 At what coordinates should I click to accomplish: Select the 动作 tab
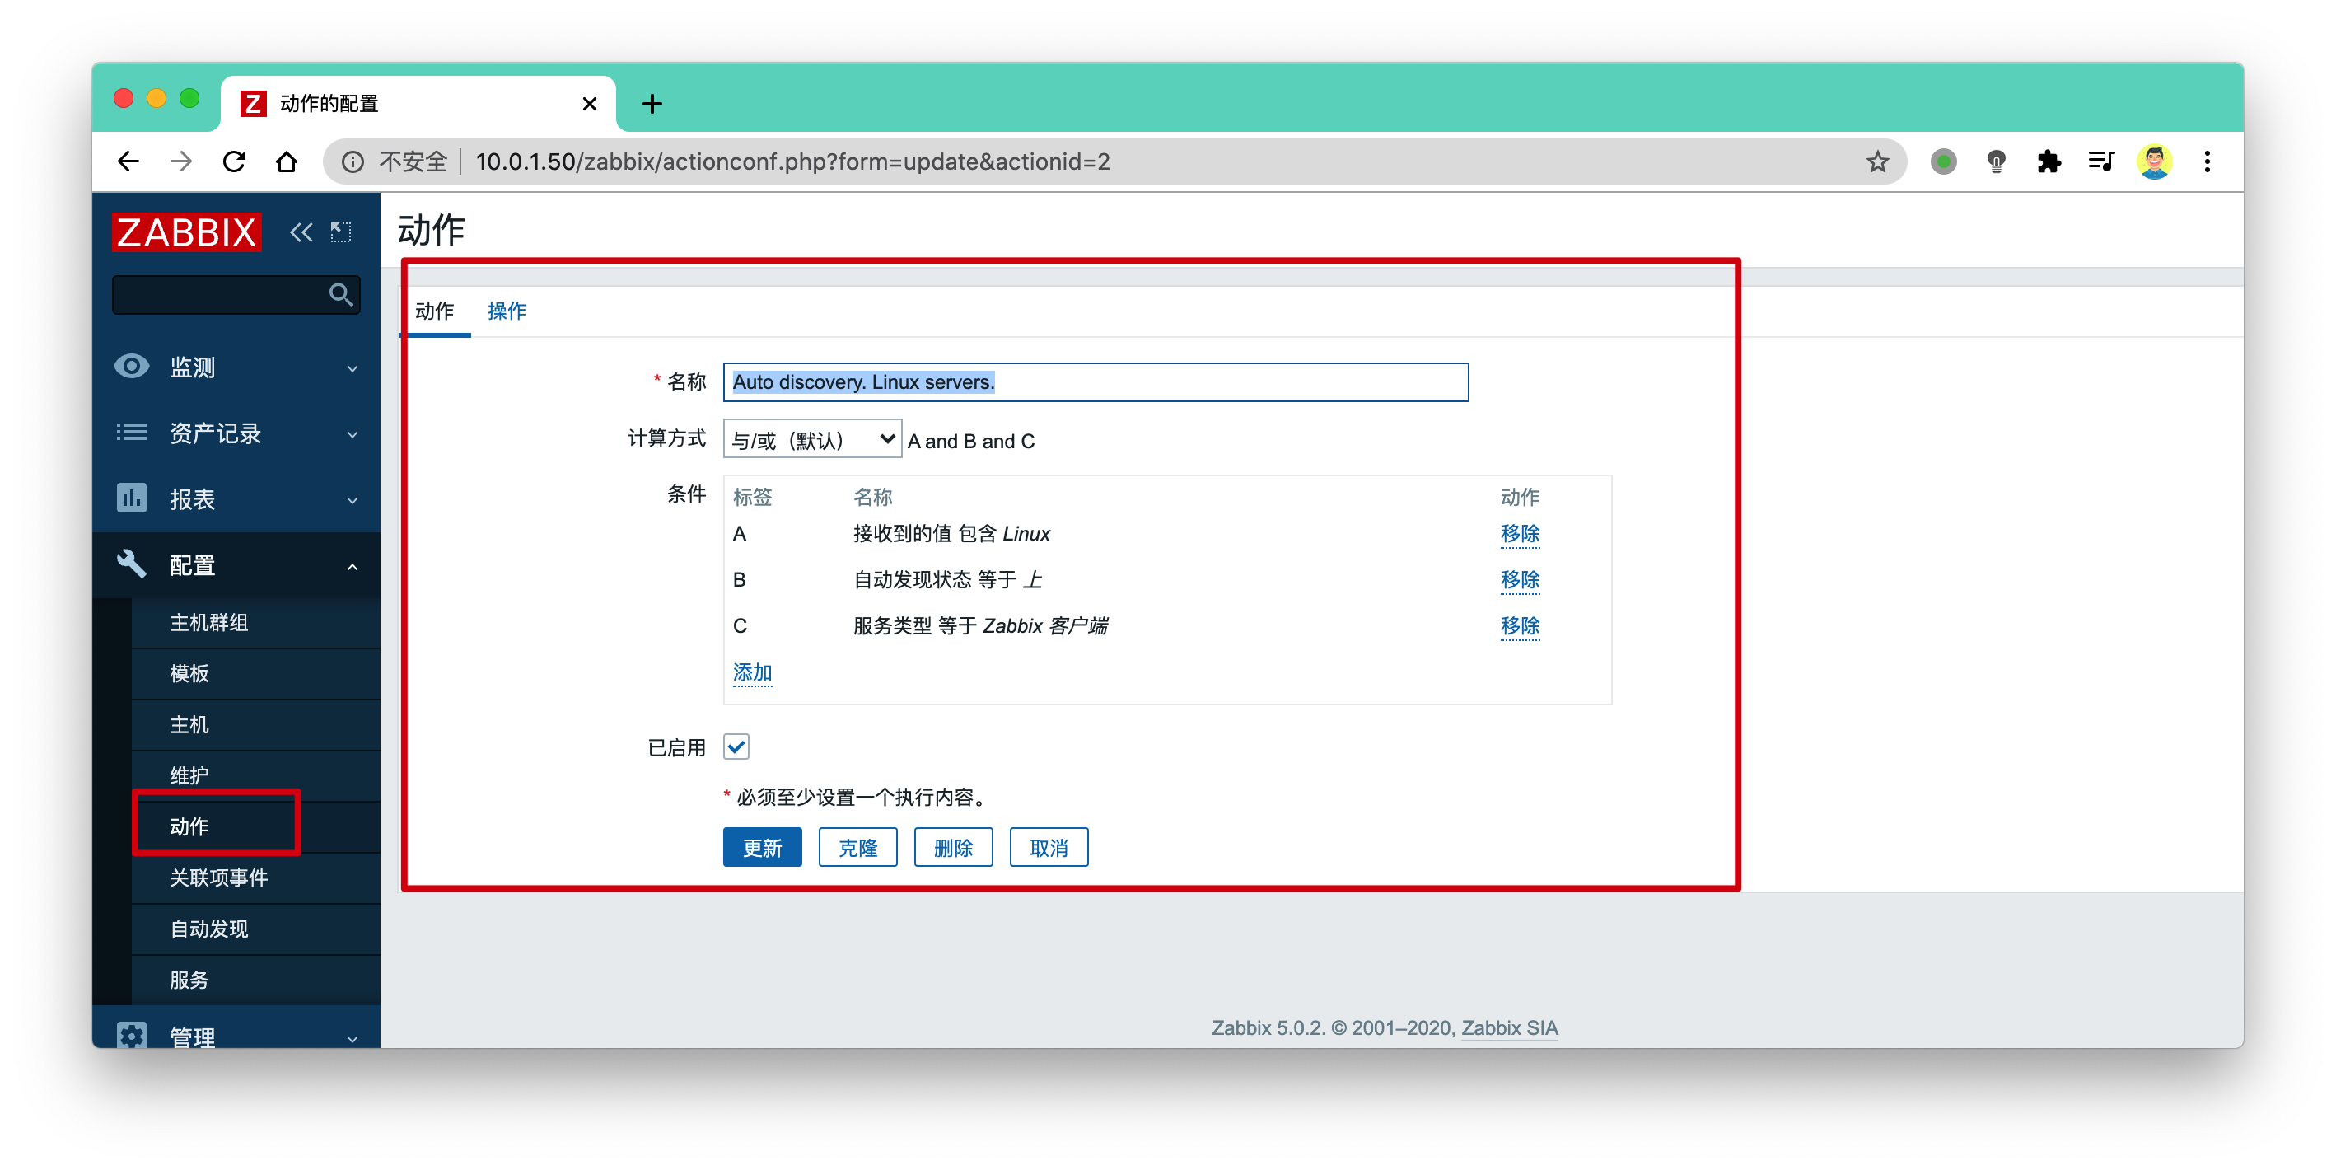point(434,311)
